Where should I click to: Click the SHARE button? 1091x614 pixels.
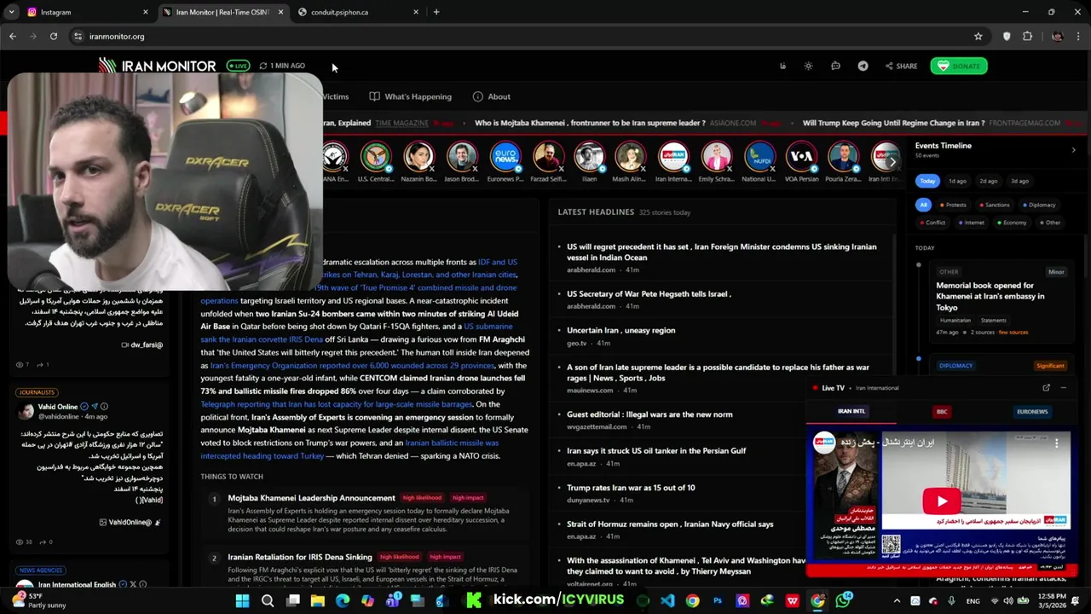pos(901,66)
